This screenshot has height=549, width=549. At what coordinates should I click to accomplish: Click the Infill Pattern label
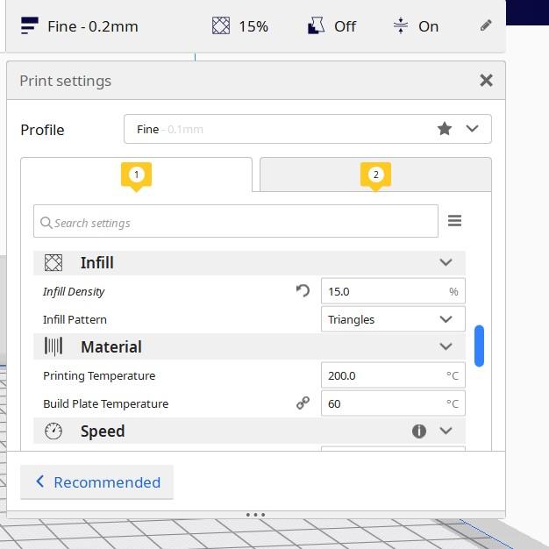(75, 319)
